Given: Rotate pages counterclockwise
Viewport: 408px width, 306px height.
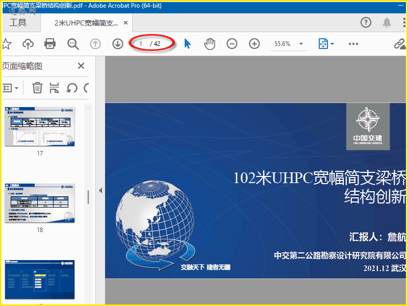Looking at the screenshot, I should coord(72,88).
